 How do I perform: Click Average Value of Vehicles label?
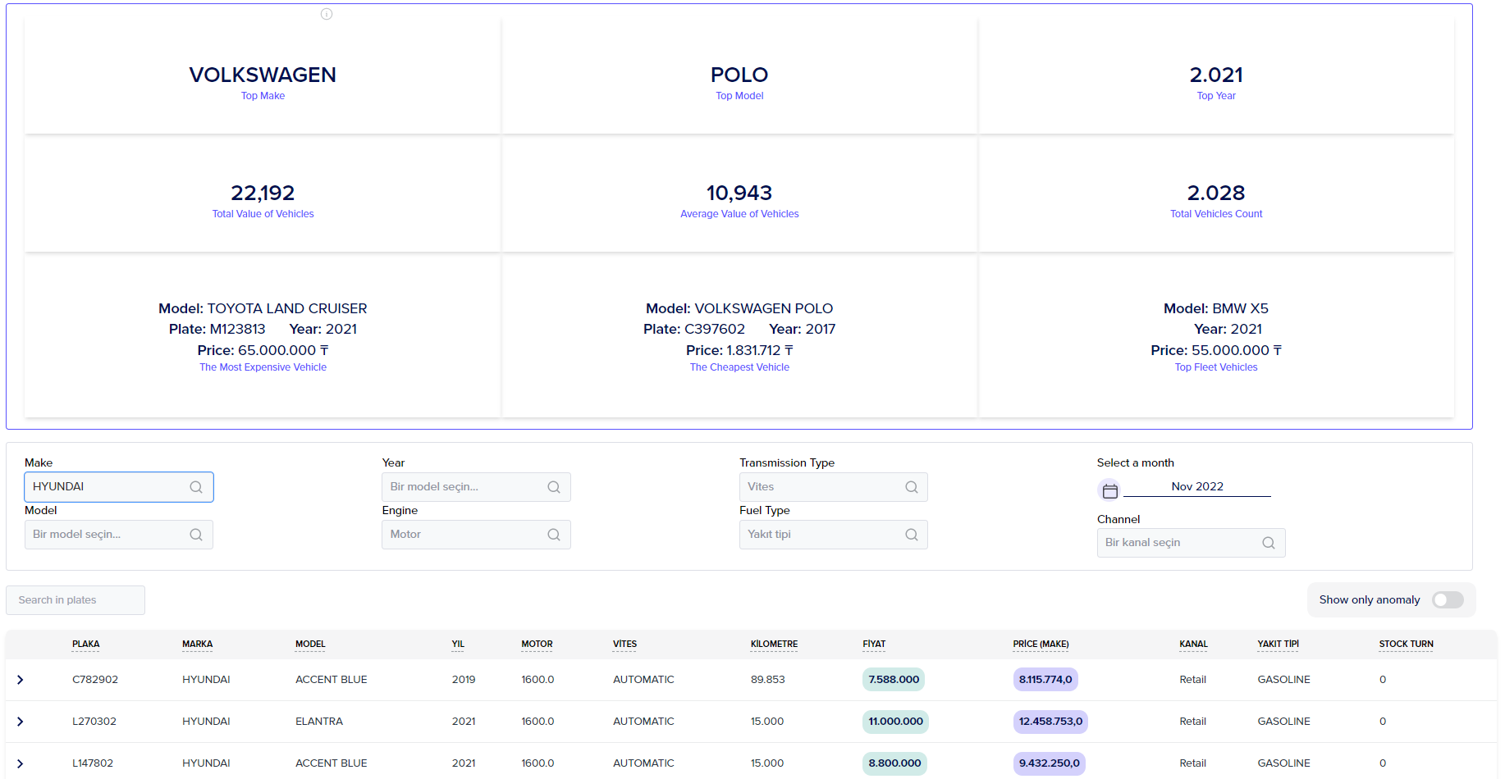739,214
